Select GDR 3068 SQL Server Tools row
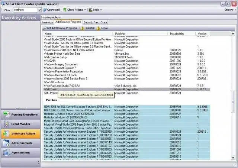The width and height of the screenshot is (238, 168). (127, 110)
